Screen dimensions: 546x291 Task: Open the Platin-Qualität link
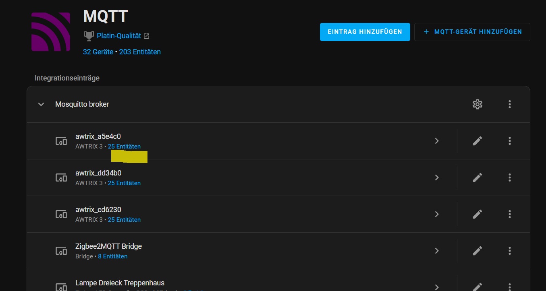coord(119,36)
